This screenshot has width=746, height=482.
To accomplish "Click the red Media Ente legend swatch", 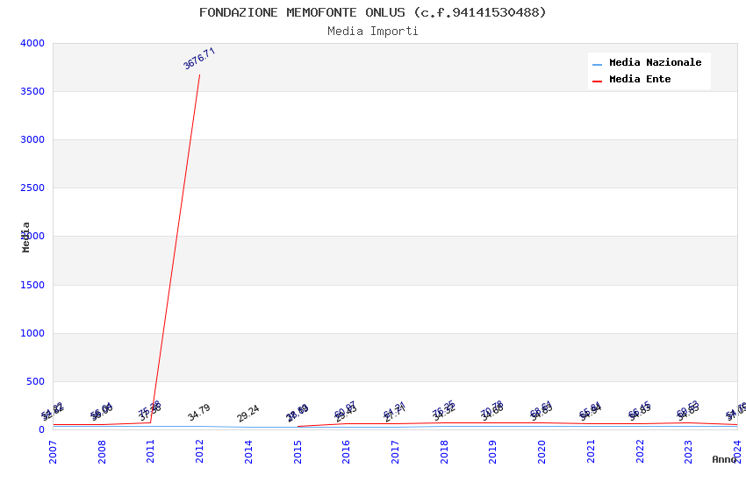I will coord(597,82).
